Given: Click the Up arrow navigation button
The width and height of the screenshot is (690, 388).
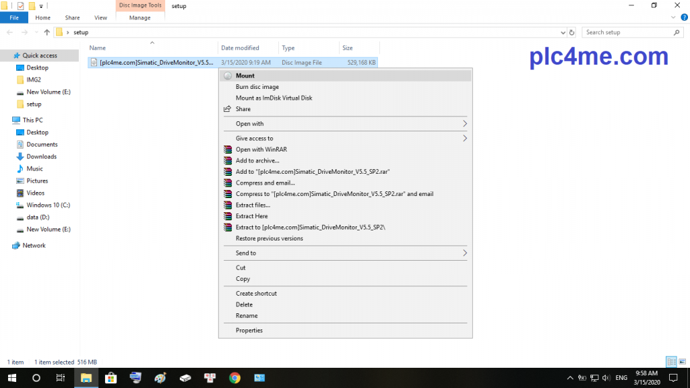Looking at the screenshot, I should 46,32.
